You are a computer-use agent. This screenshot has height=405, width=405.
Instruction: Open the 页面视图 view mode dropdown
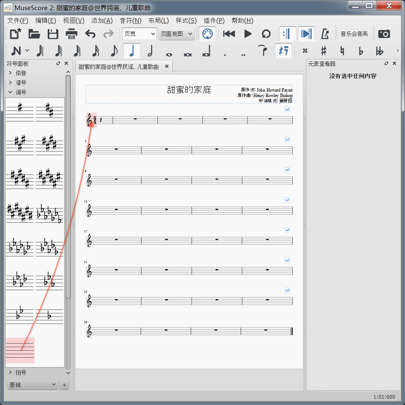(177, 34)
